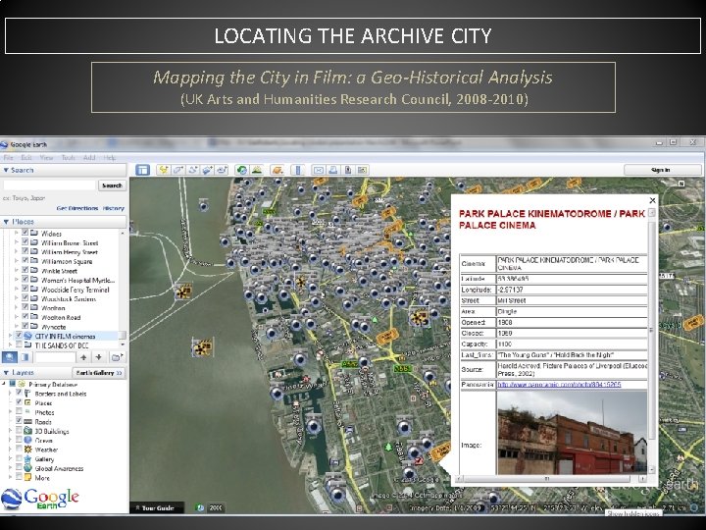Expand the Global Awareness layer
Screen dimensions: 706x530
(11, 468)
